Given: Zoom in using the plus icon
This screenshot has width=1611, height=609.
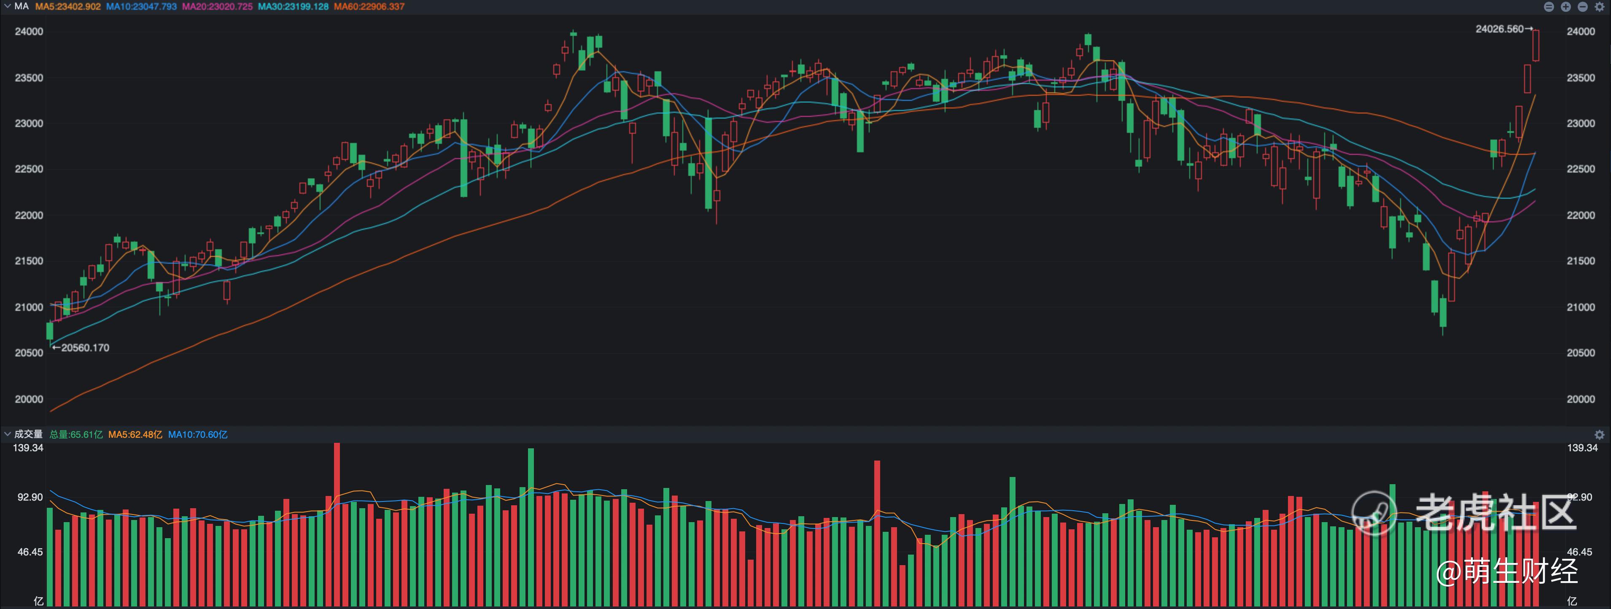Looking at the screenshot, I should tap(1565, 7).
